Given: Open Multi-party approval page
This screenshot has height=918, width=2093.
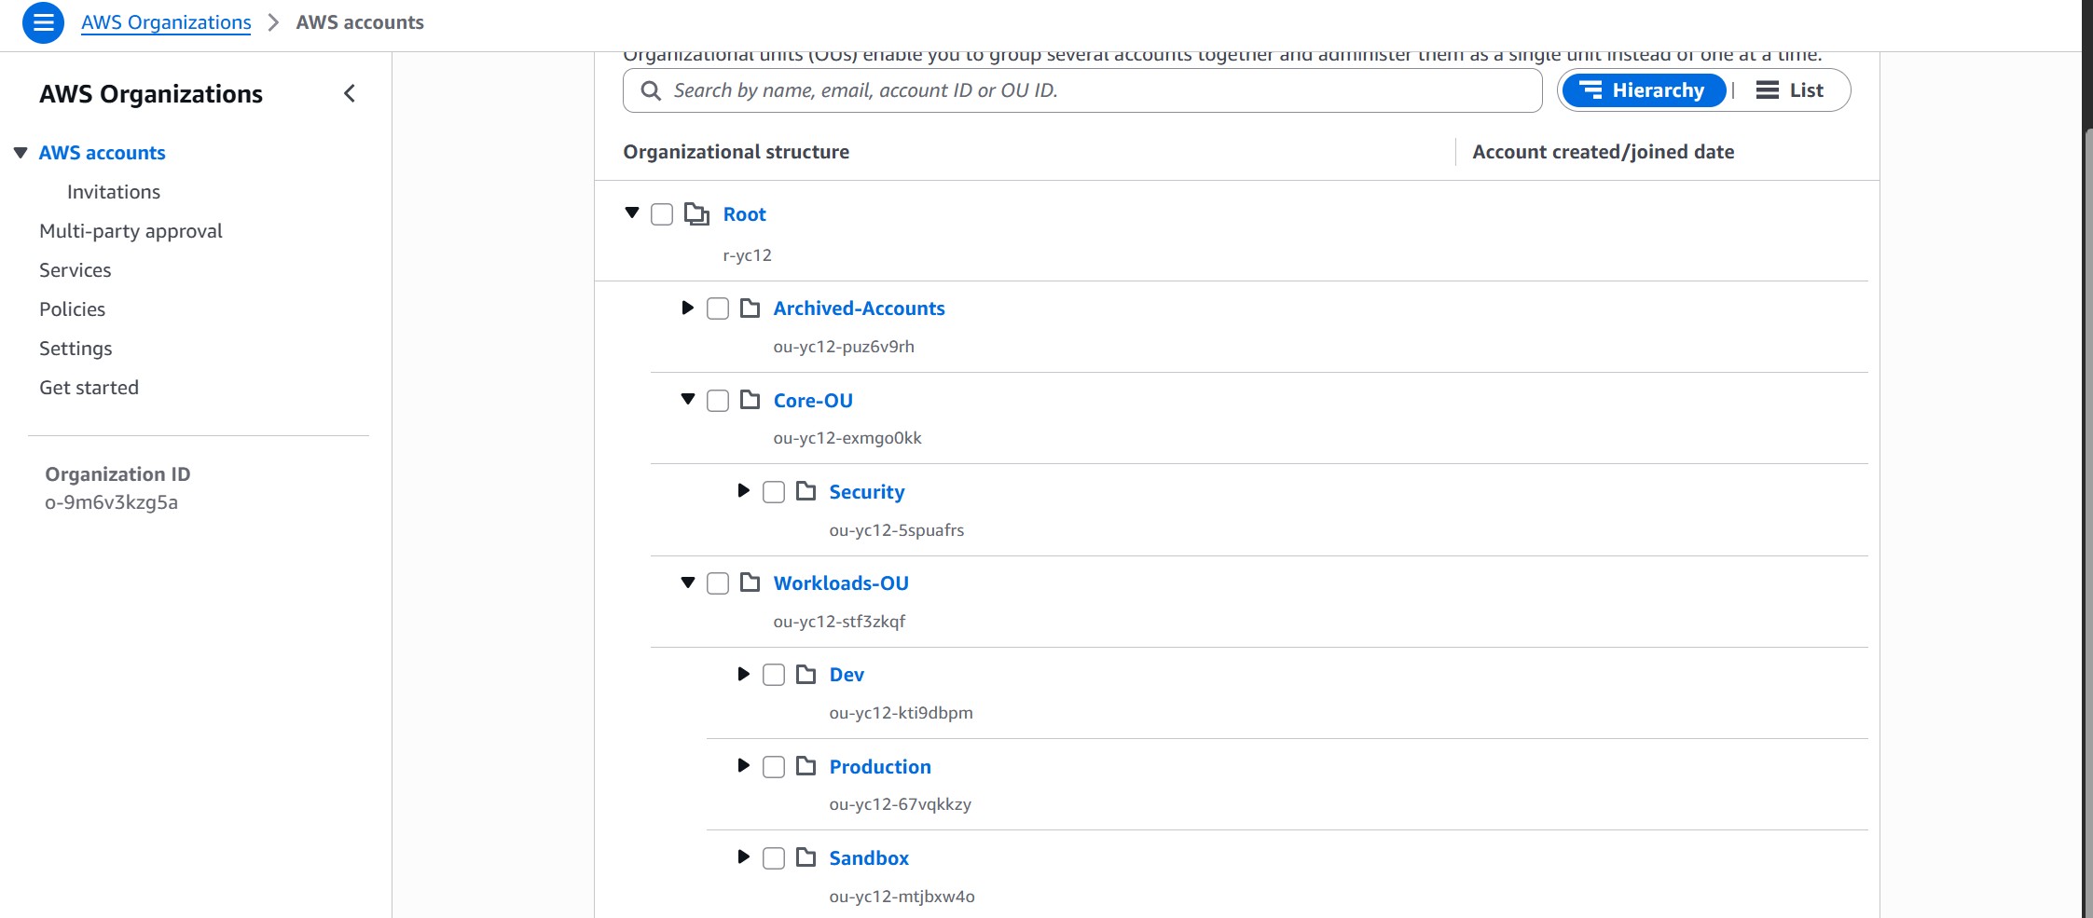Looking at the screenshot, I should [131, 231].
